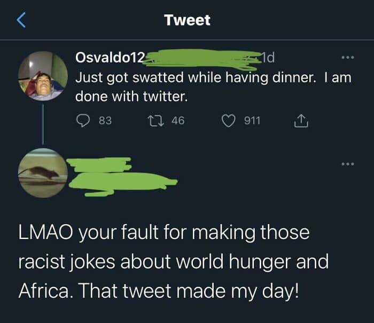Viewport: 374px width, 323px height.
Task: Click the 911 likes count
Action: click(252, 121)
